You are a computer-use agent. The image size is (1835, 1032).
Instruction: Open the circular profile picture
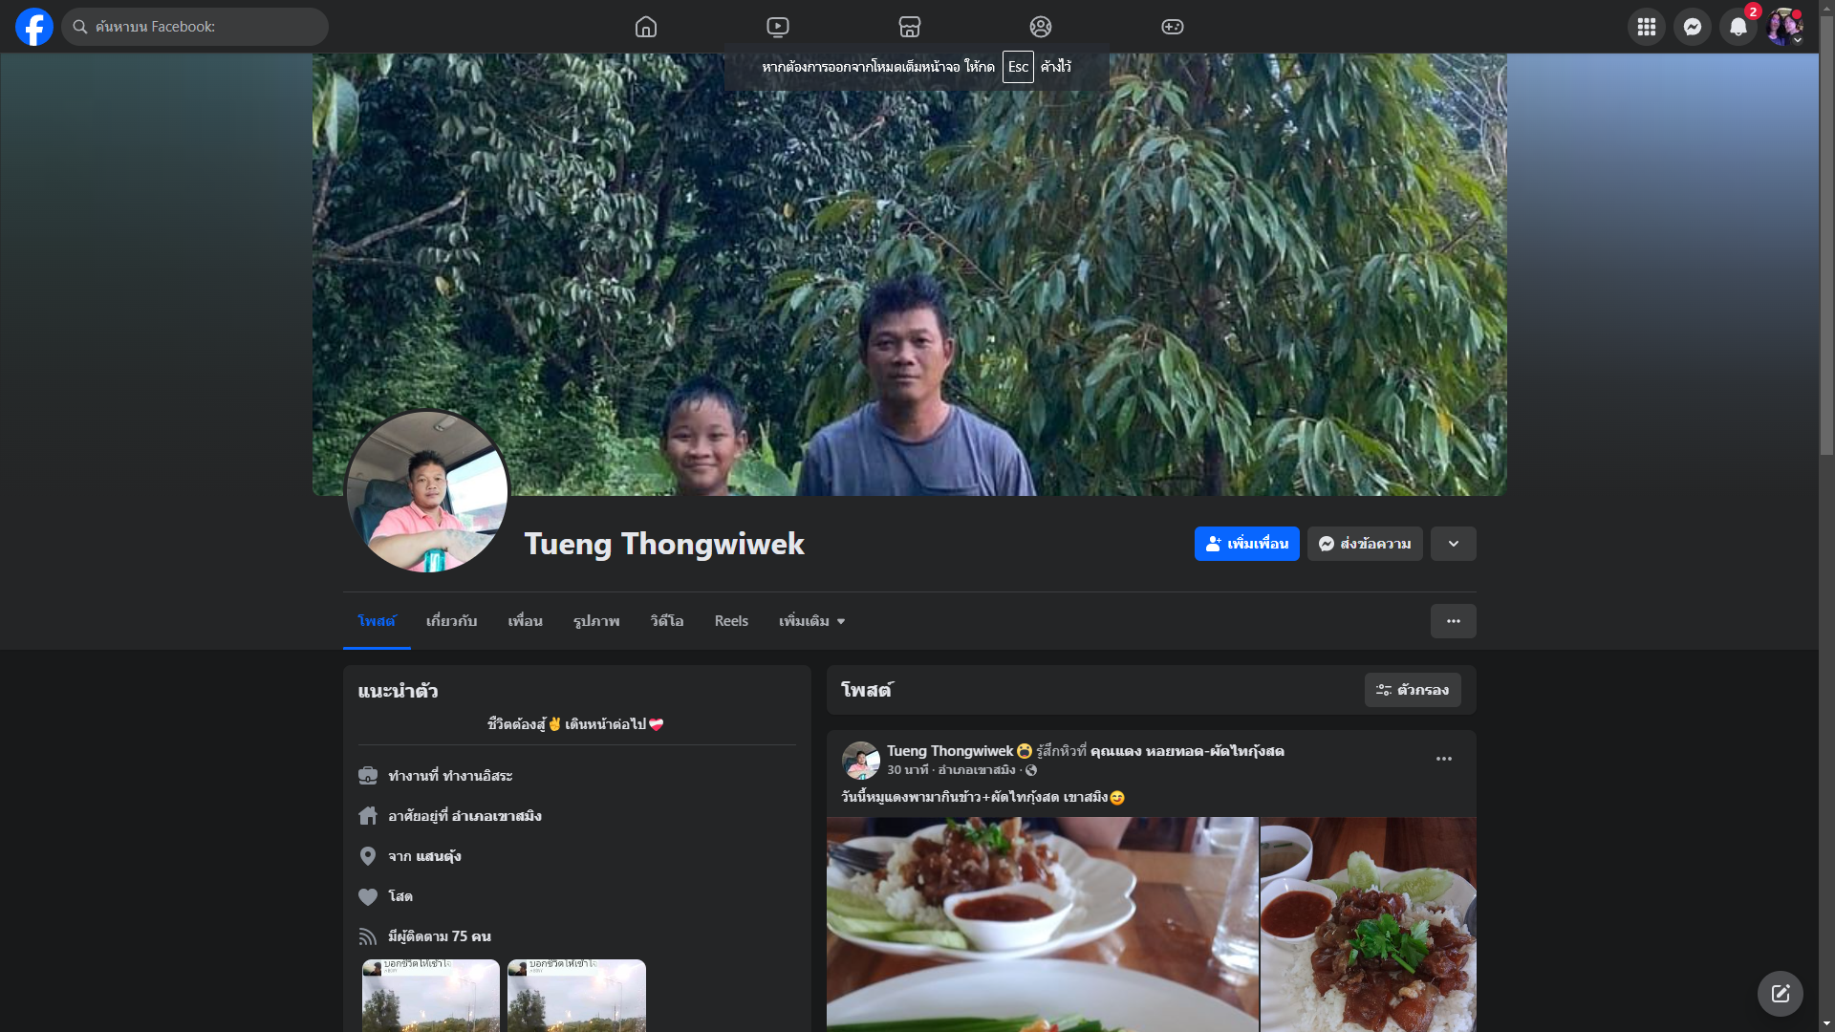426,492
